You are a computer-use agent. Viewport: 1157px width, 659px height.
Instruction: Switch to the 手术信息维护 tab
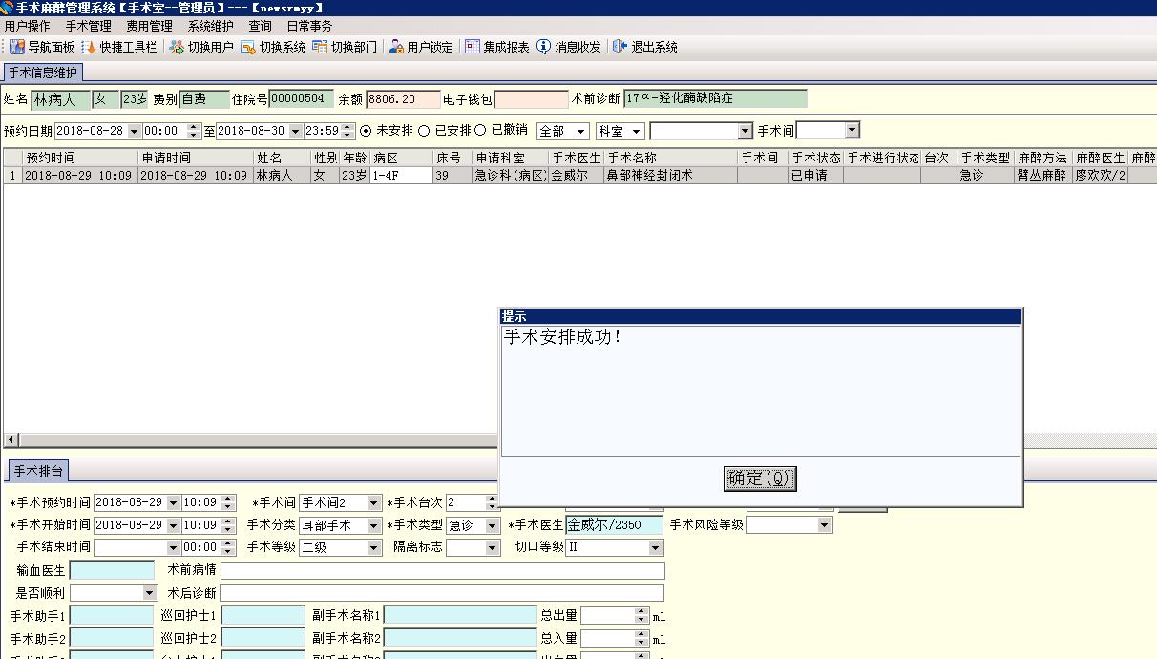pos(43,73)
